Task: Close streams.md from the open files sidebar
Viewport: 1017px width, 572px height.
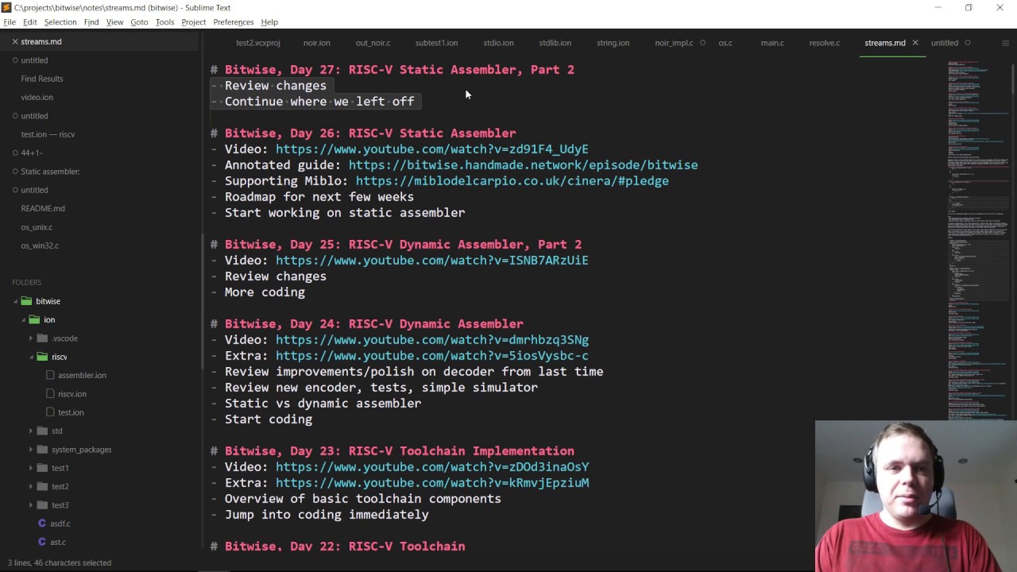Action: point(14,41)
